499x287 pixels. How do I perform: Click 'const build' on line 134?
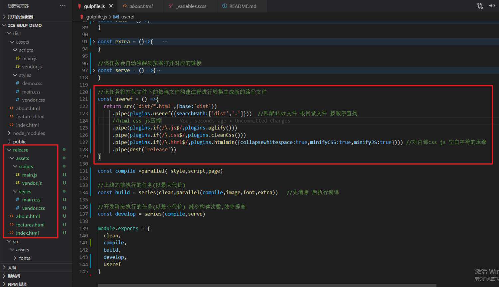pyautogui.click(x=114, y=192)
